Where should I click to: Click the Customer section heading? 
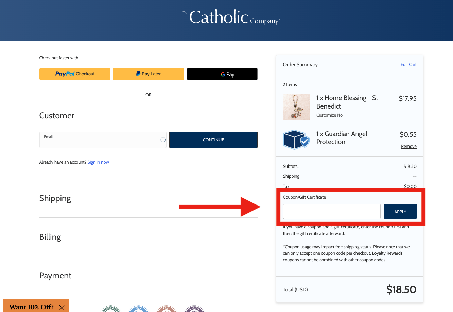(x=57, y=116)
